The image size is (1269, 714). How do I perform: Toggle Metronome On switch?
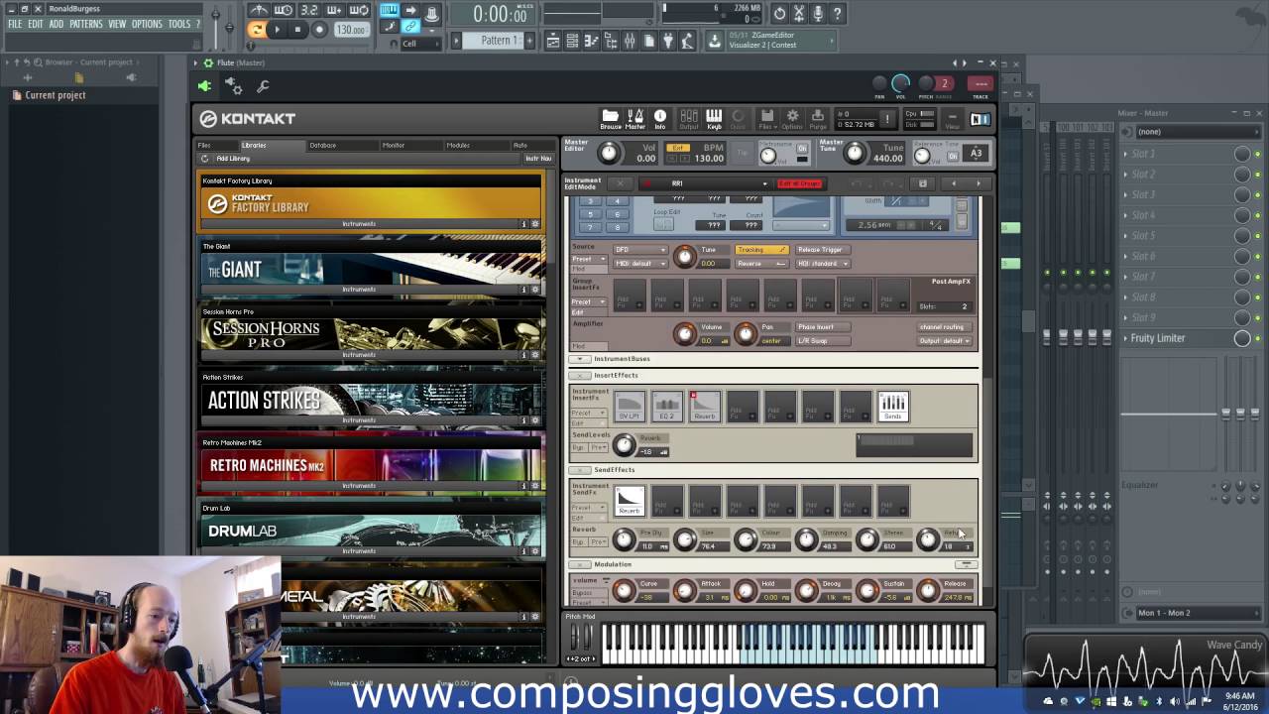(802, 149)
